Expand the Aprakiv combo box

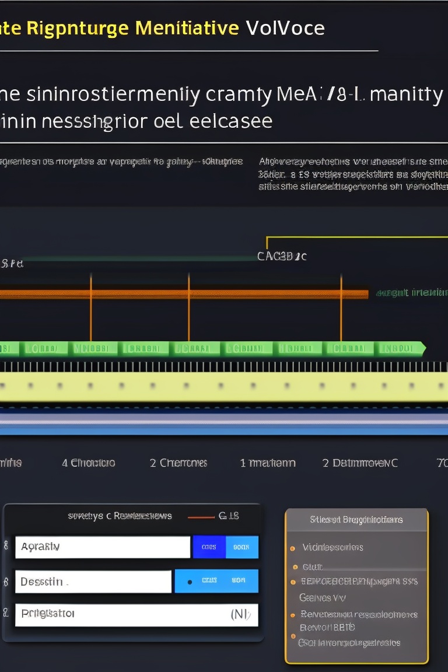102,547
